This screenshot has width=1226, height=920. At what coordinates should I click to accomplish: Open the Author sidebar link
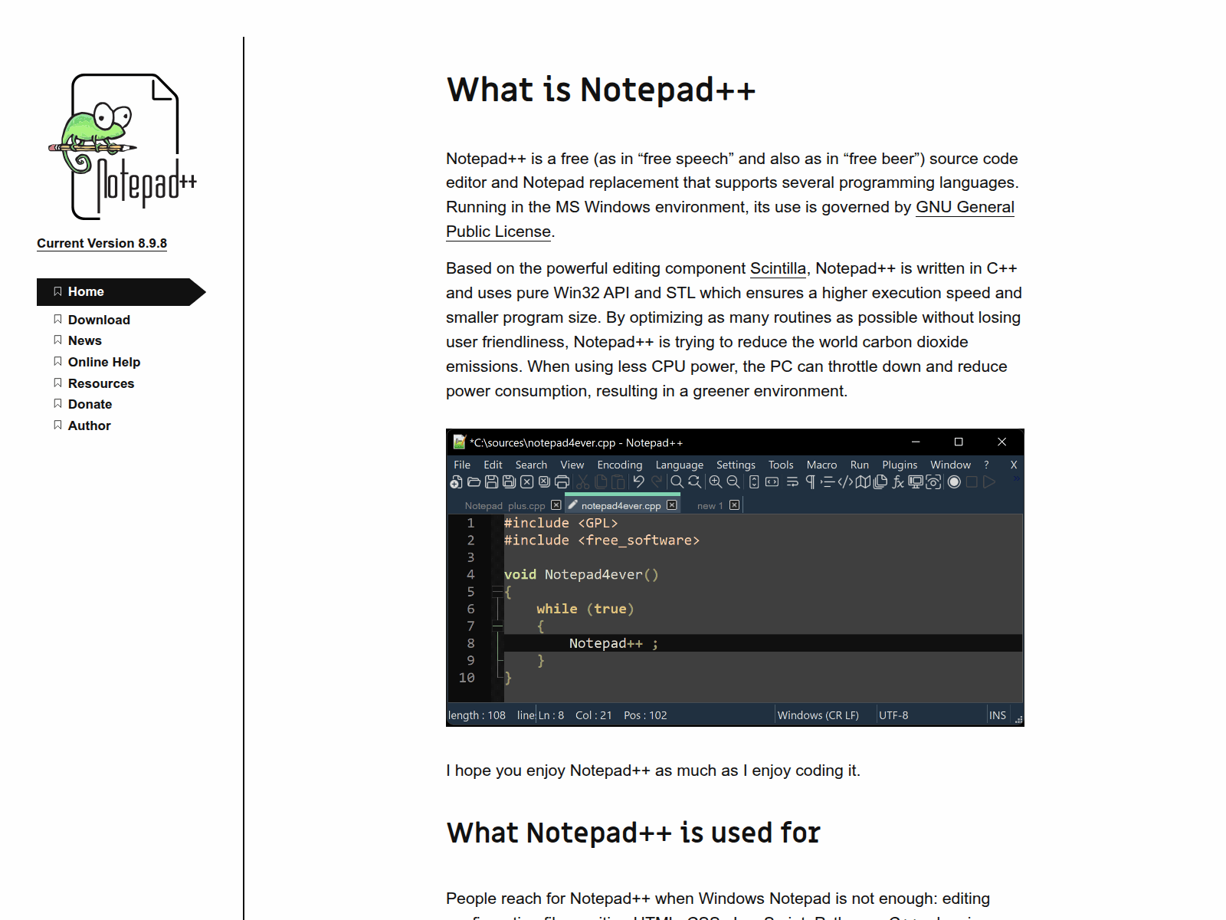(x=89, y=426)
